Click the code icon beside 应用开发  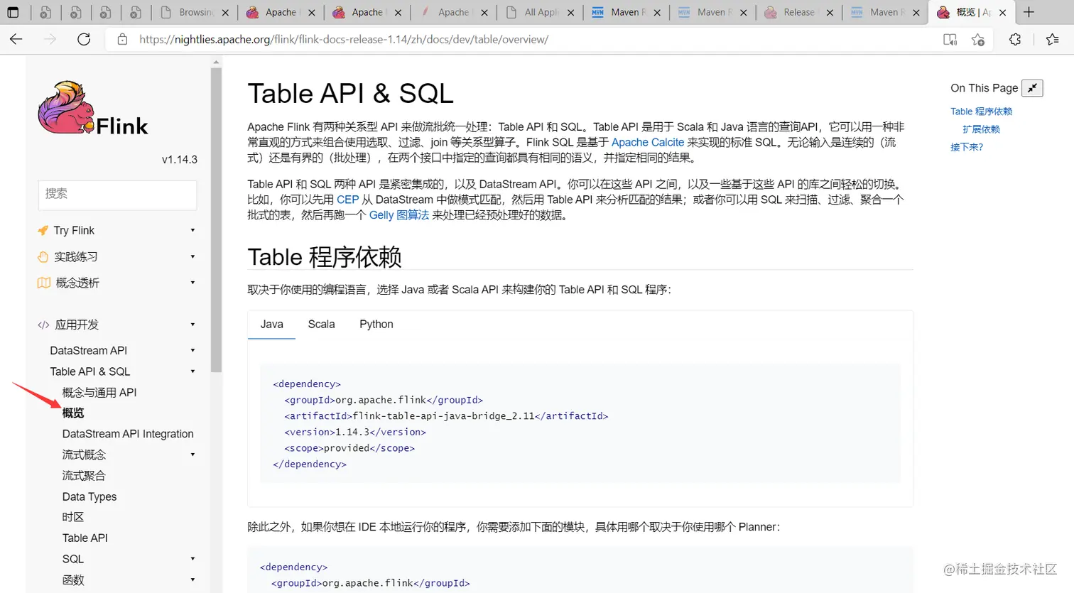(x=43, y=325)
